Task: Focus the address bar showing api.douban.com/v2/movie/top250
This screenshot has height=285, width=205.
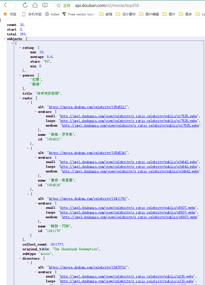Action: (107, 6)
